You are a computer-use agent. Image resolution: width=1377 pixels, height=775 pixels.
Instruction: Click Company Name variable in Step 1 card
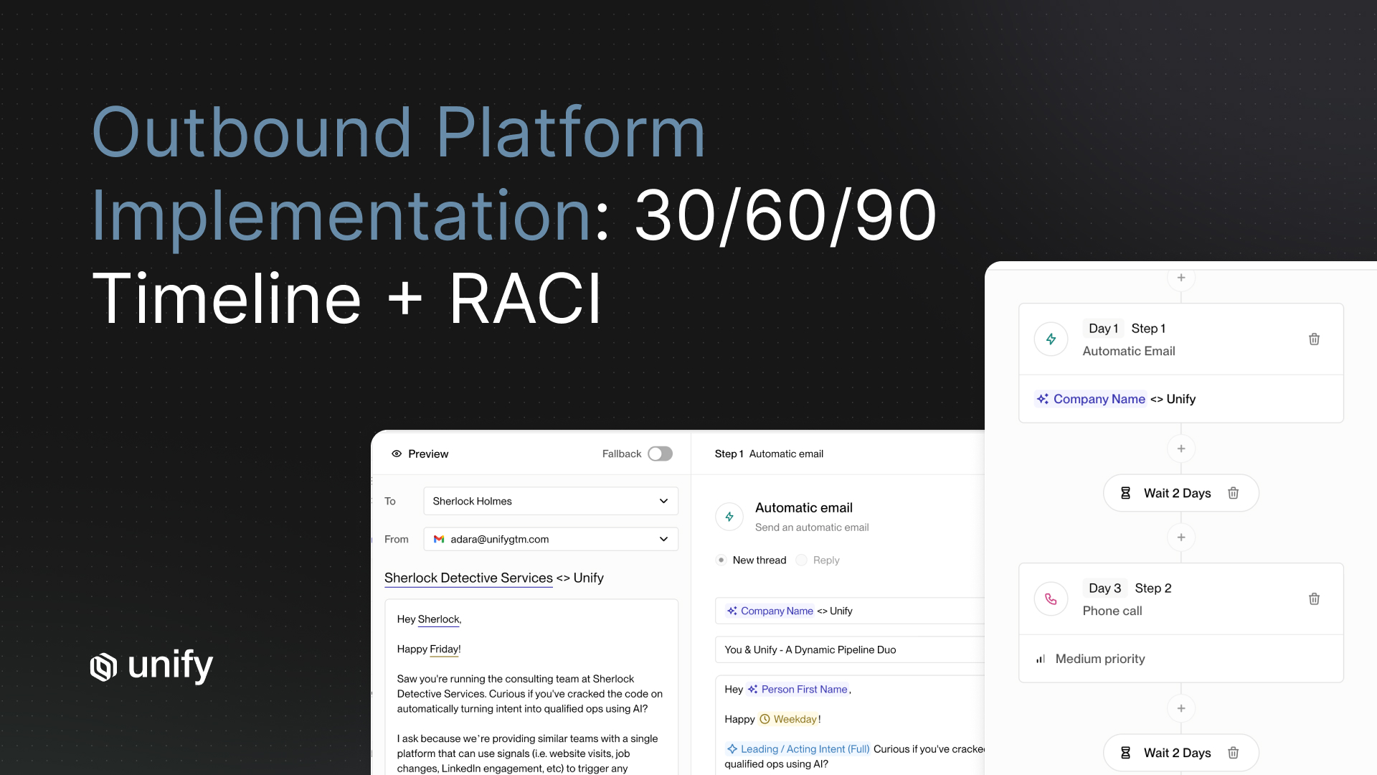[1091, 399]
